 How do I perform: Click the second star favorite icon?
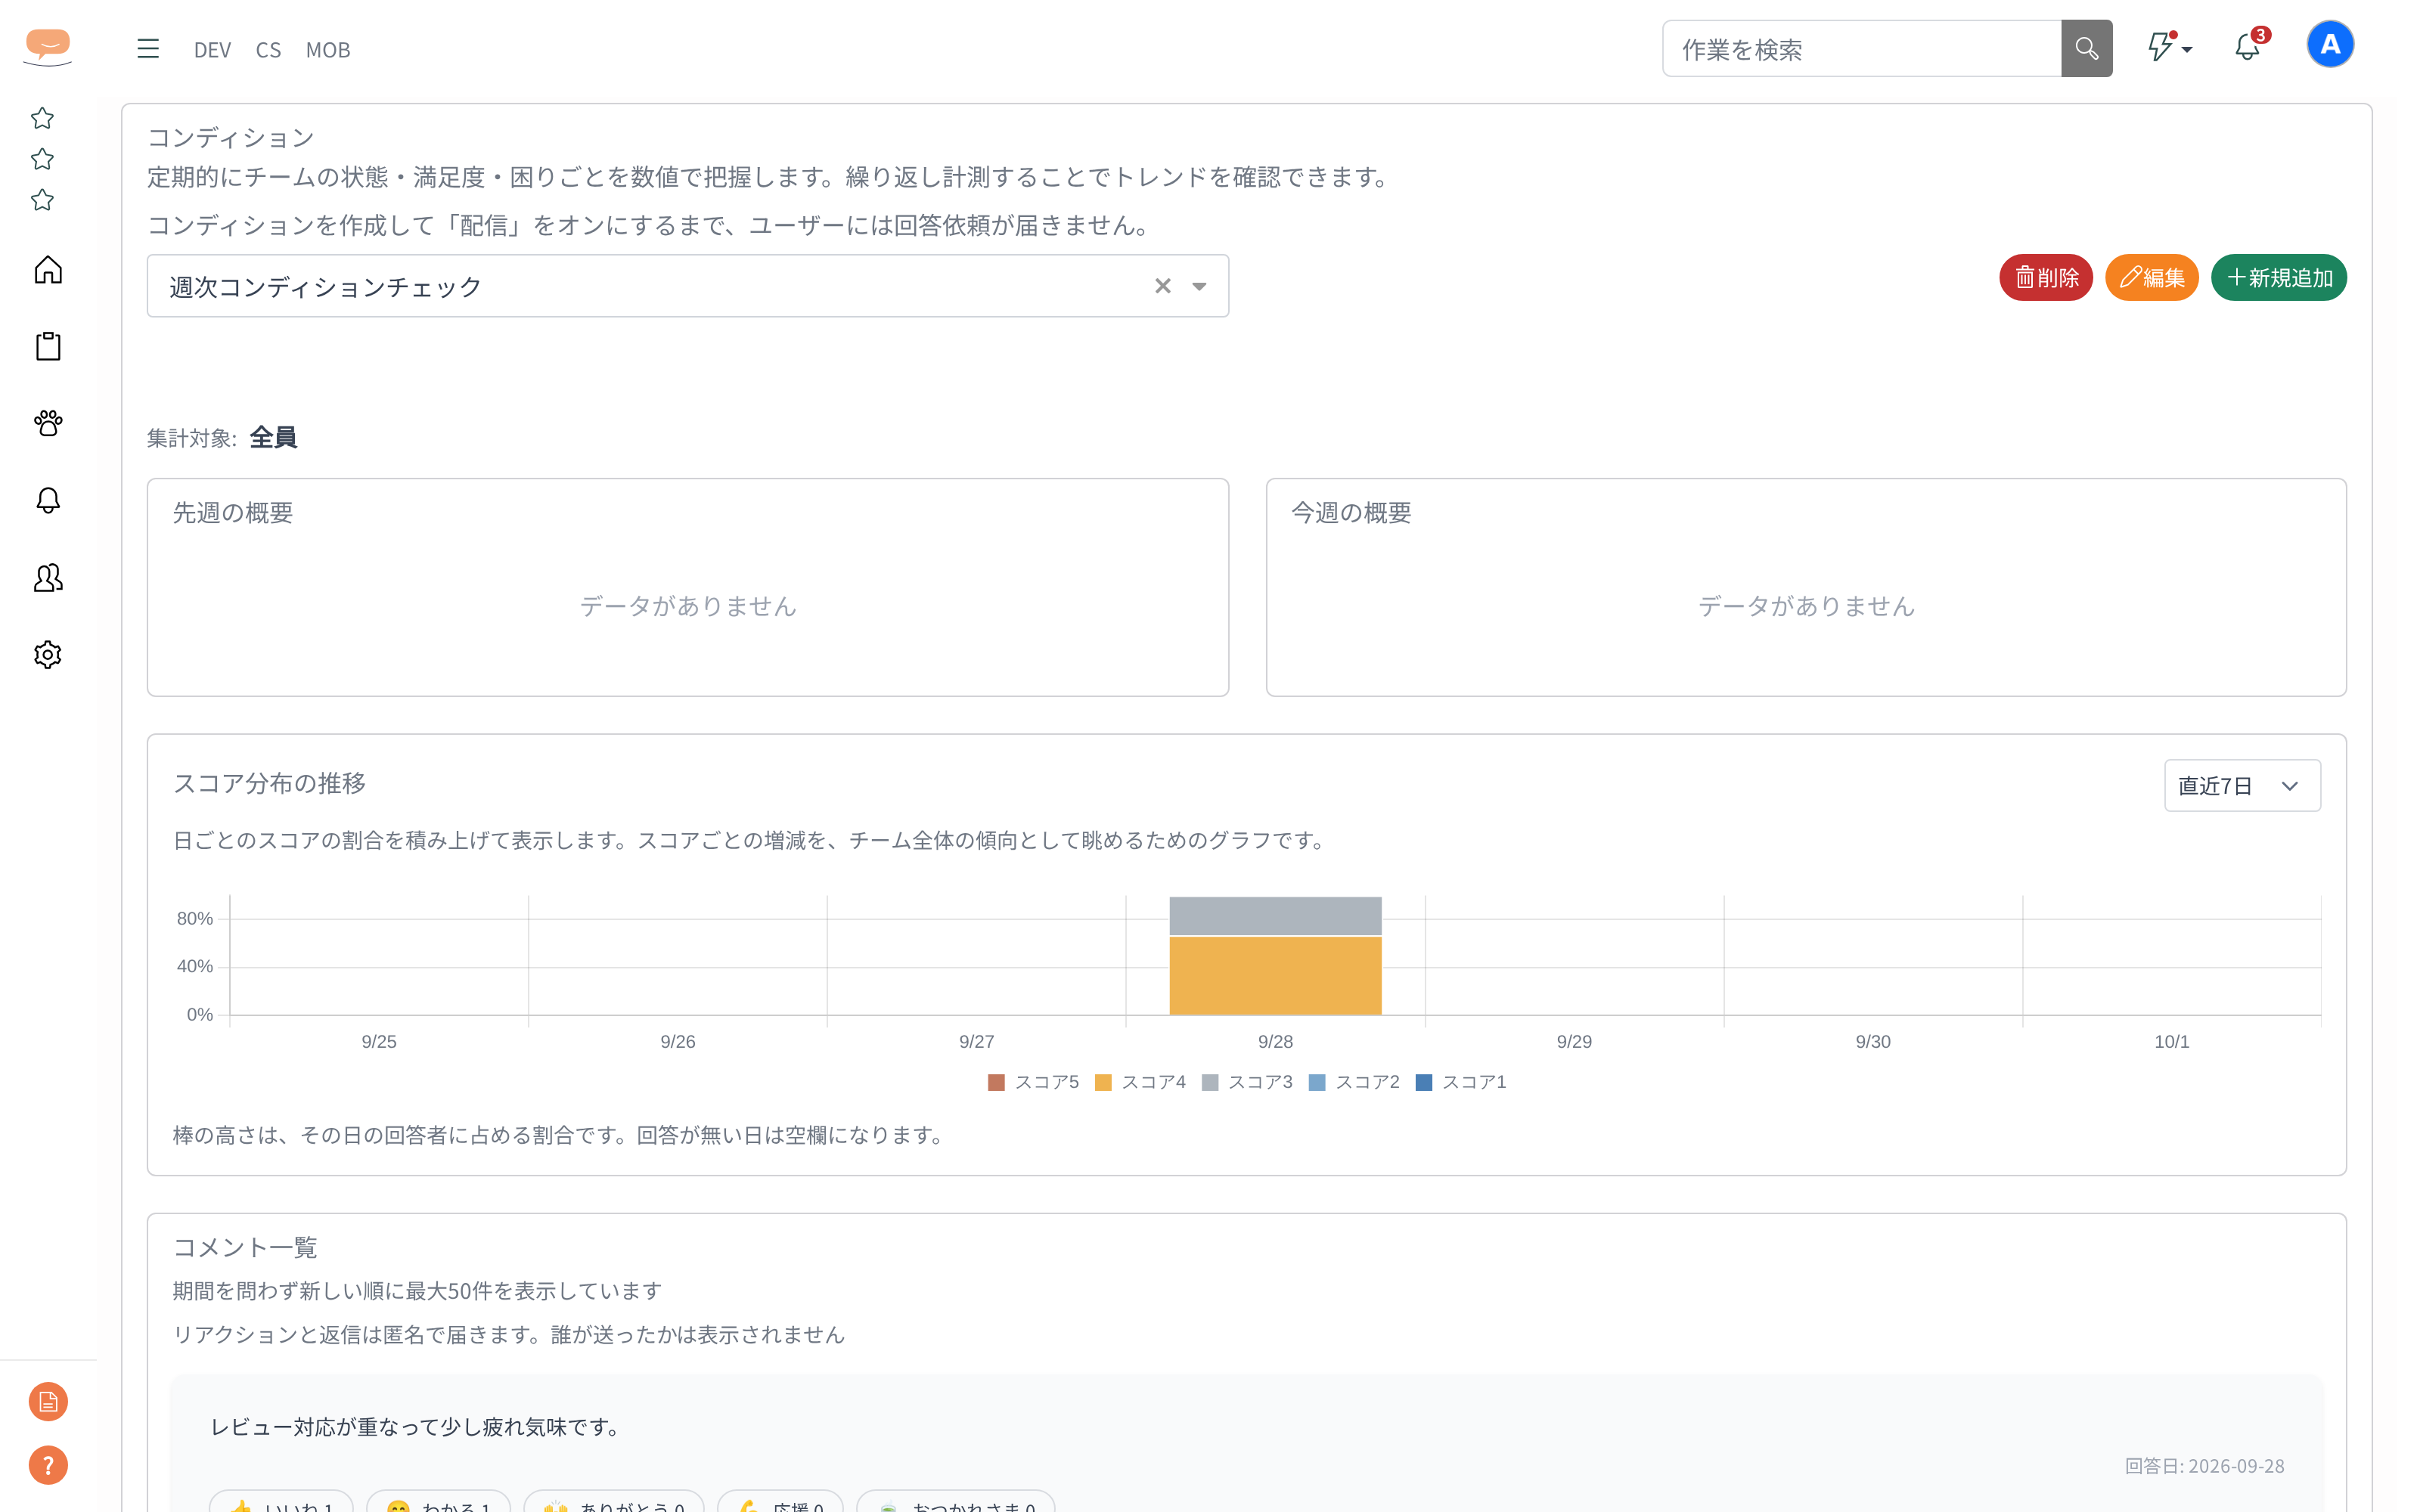[x=42, y=159]
